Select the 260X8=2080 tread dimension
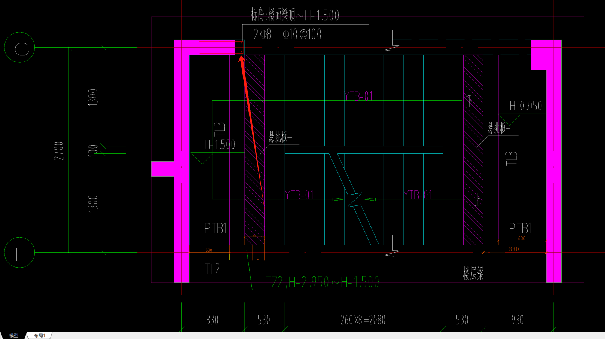Viewport: 605px width, 339px height. (363, 320)
